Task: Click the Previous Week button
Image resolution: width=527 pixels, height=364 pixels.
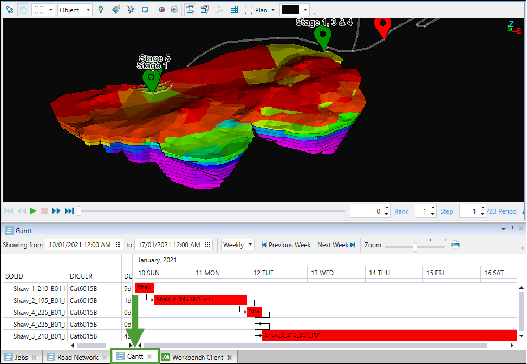Action: 286,244
